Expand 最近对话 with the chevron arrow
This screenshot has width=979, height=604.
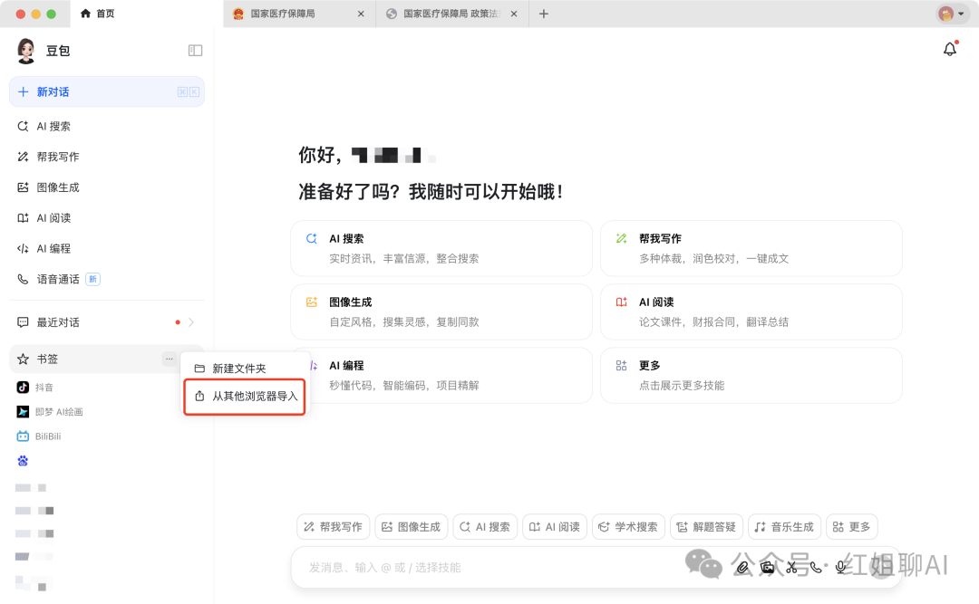[191, 322]
